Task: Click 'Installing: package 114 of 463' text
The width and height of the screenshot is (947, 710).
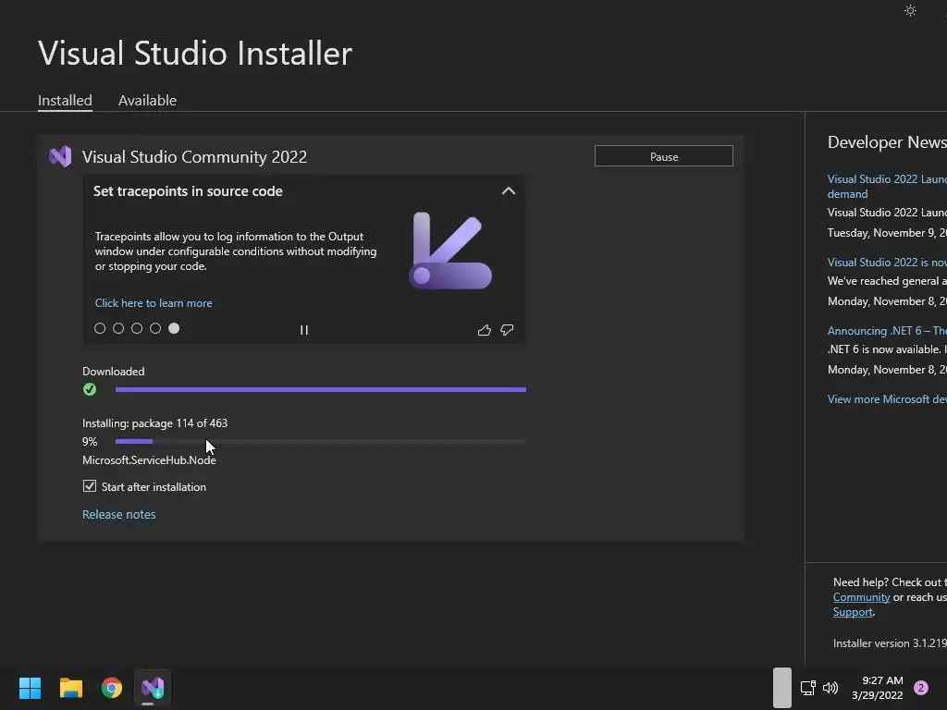Action: (154, 423)
